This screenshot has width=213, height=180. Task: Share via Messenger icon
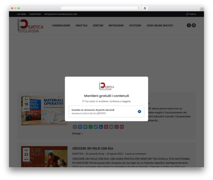coord(85,127)
